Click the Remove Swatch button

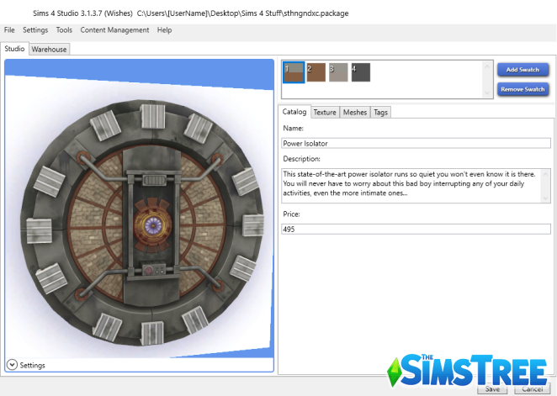pos(523,89)
